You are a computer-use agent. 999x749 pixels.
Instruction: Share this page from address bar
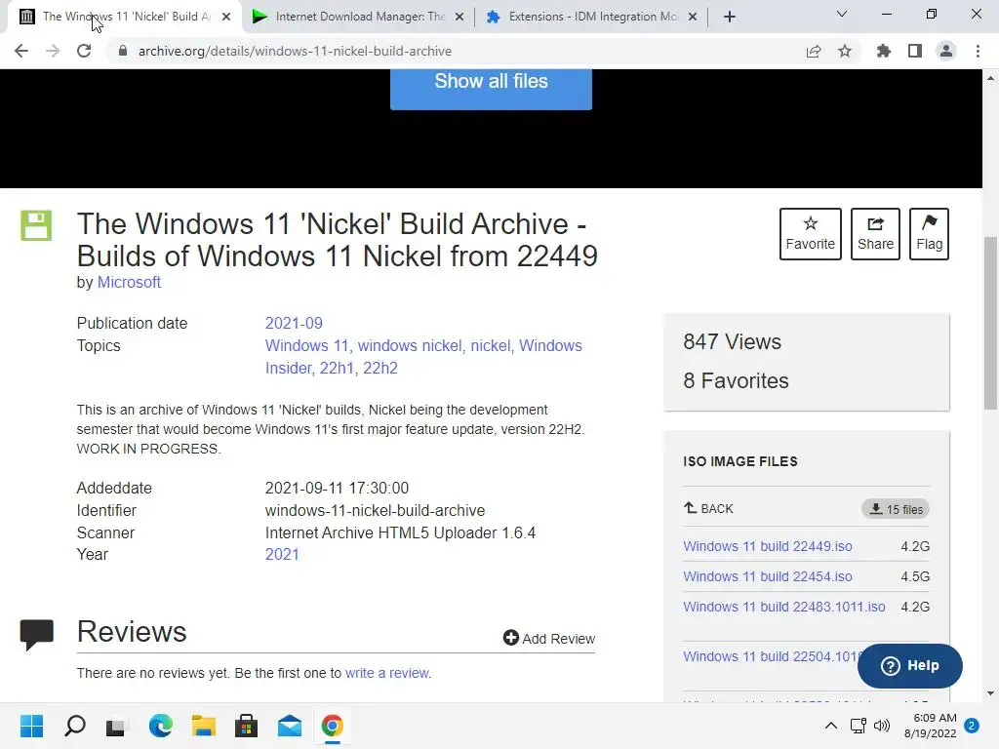814,51
